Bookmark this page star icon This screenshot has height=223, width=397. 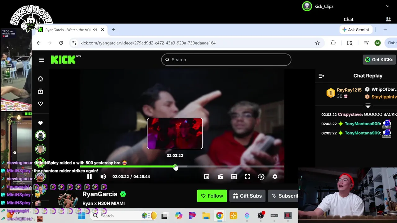click(x=317, y=43)
